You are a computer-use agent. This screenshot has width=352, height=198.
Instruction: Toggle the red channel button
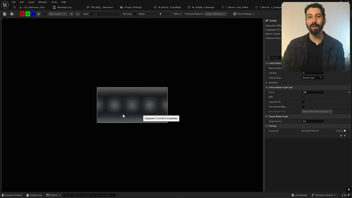point(22,14)
